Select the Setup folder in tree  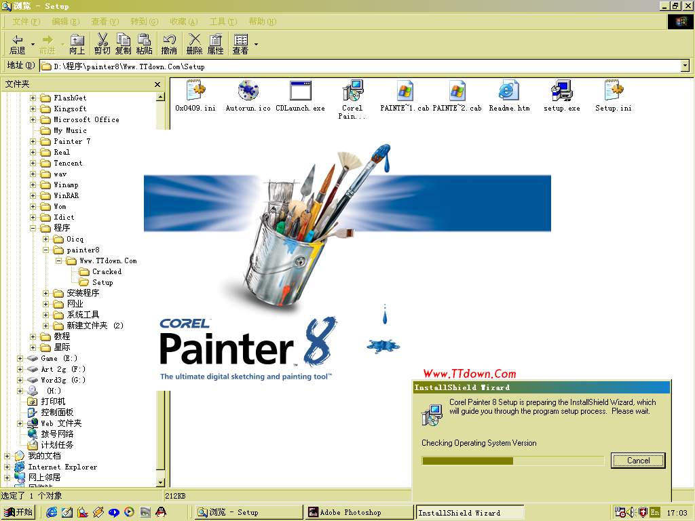(x=96, y=282)
